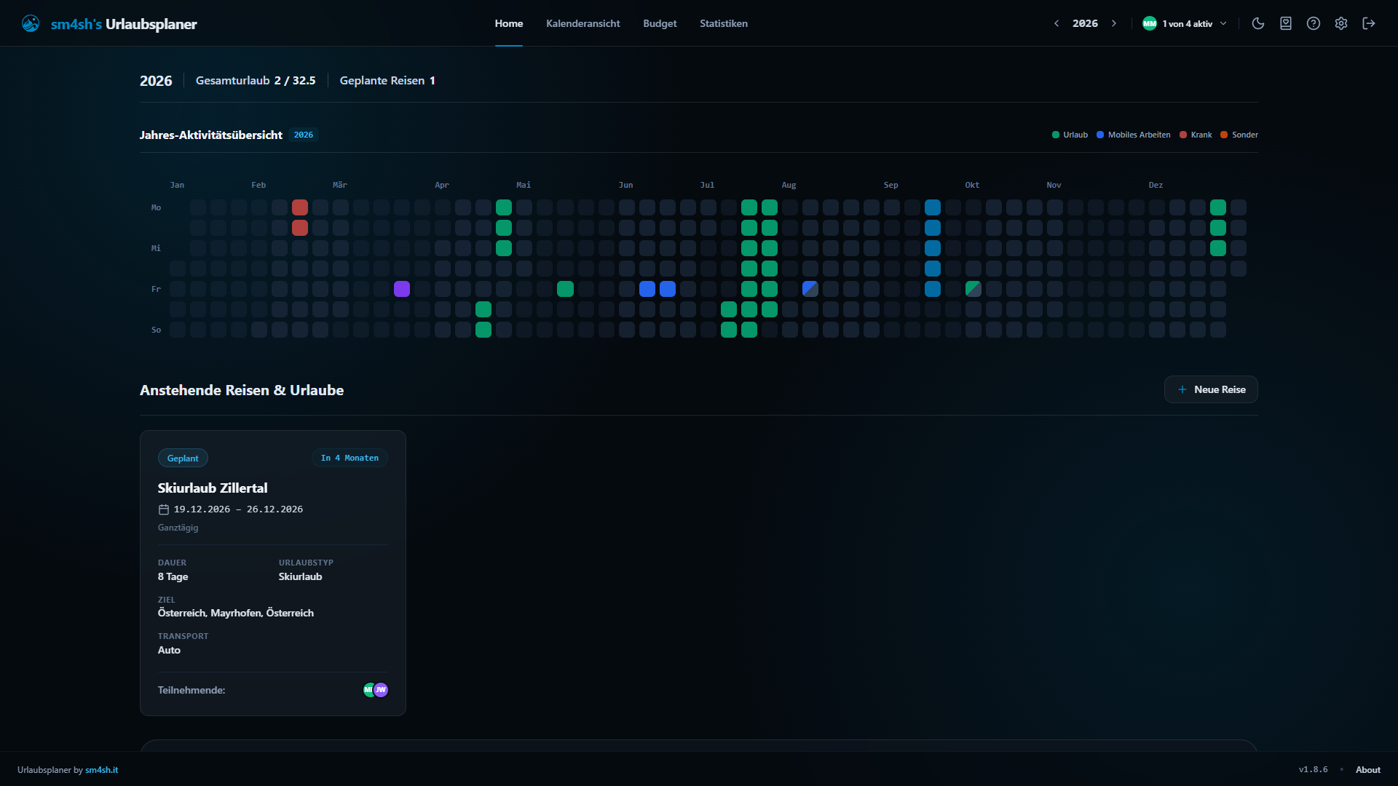Open Kalenderansicht tab
1398x786 pixels.
coord(583,23)
